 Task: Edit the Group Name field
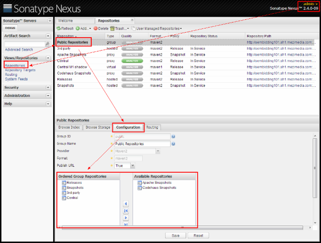point(142,144)
